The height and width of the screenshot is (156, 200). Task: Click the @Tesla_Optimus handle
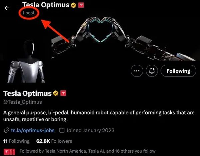click(23, 102)
